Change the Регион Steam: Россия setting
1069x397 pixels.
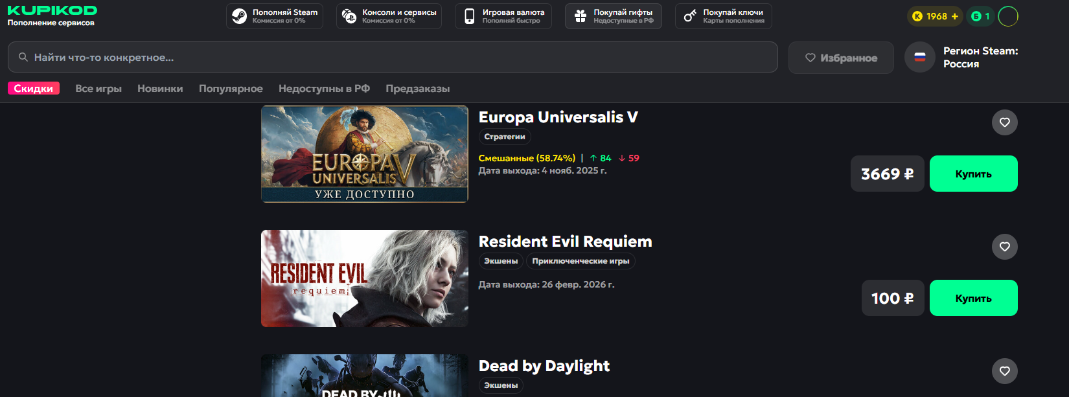980,57
